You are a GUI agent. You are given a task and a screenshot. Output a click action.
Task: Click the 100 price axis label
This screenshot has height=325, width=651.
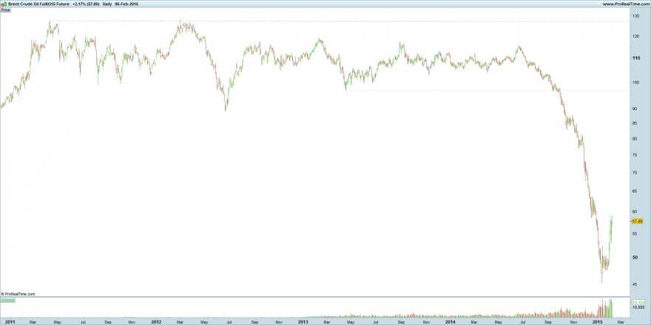pos(635,82)
